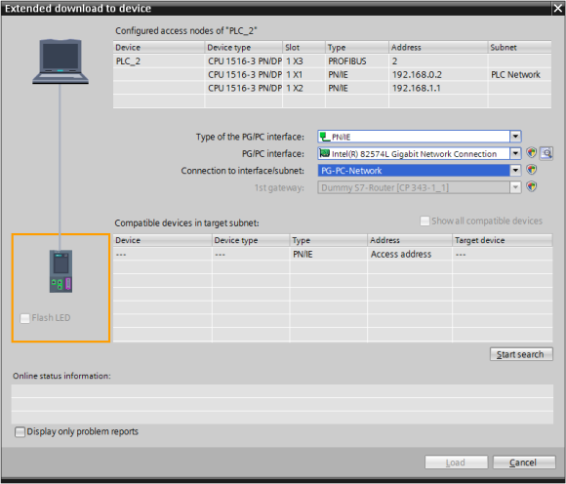
Task: Click the Start search button
Action: 521,354
